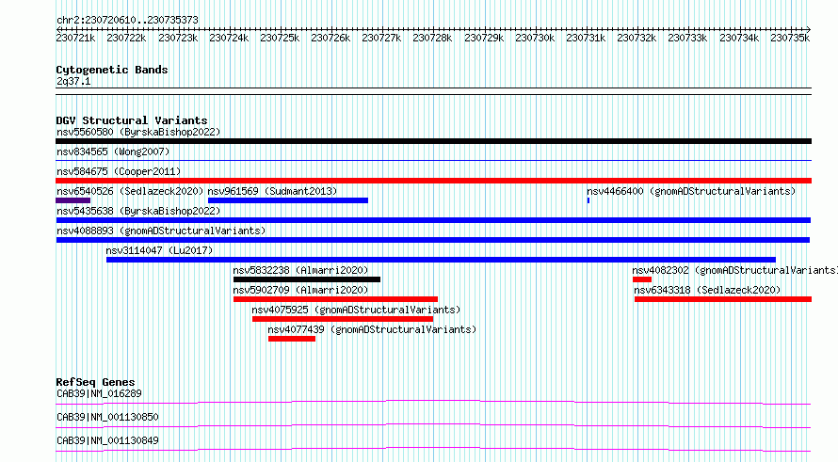This screenshot has width=838, height=462.
Task: Click the red nsv6343318 variant bar
Action: 723,299
